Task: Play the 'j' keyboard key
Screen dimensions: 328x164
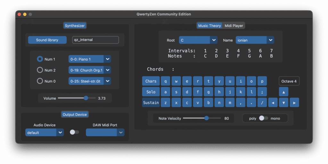Action: point(230,92)
